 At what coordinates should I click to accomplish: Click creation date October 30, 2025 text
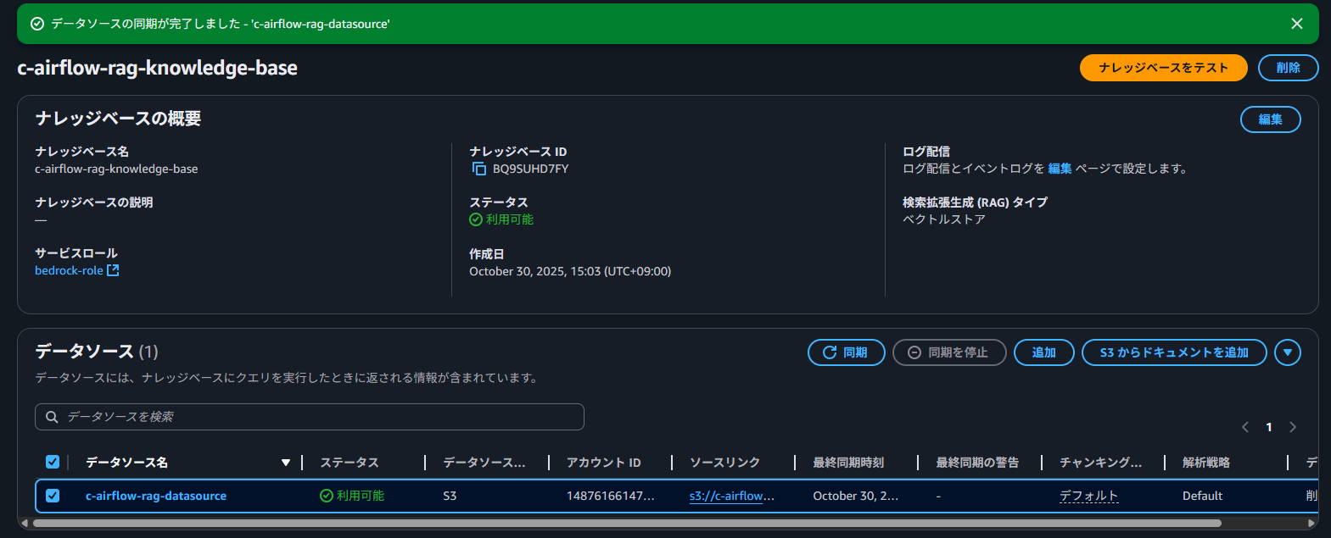[x=570, y=271]
